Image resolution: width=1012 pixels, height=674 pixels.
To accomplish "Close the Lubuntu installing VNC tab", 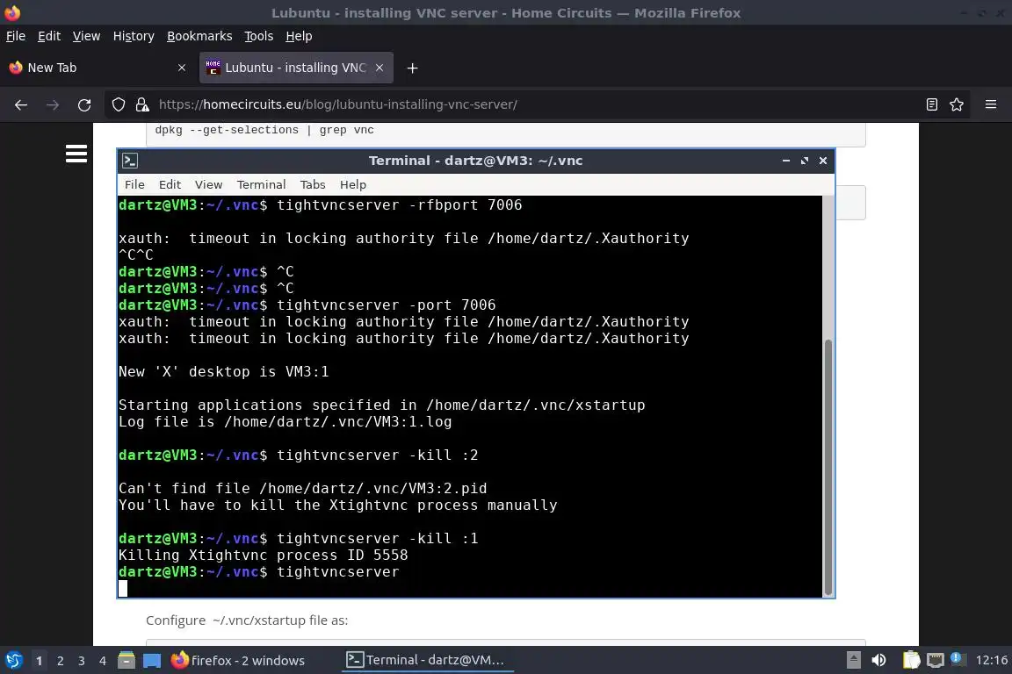I will coord(379,68).
